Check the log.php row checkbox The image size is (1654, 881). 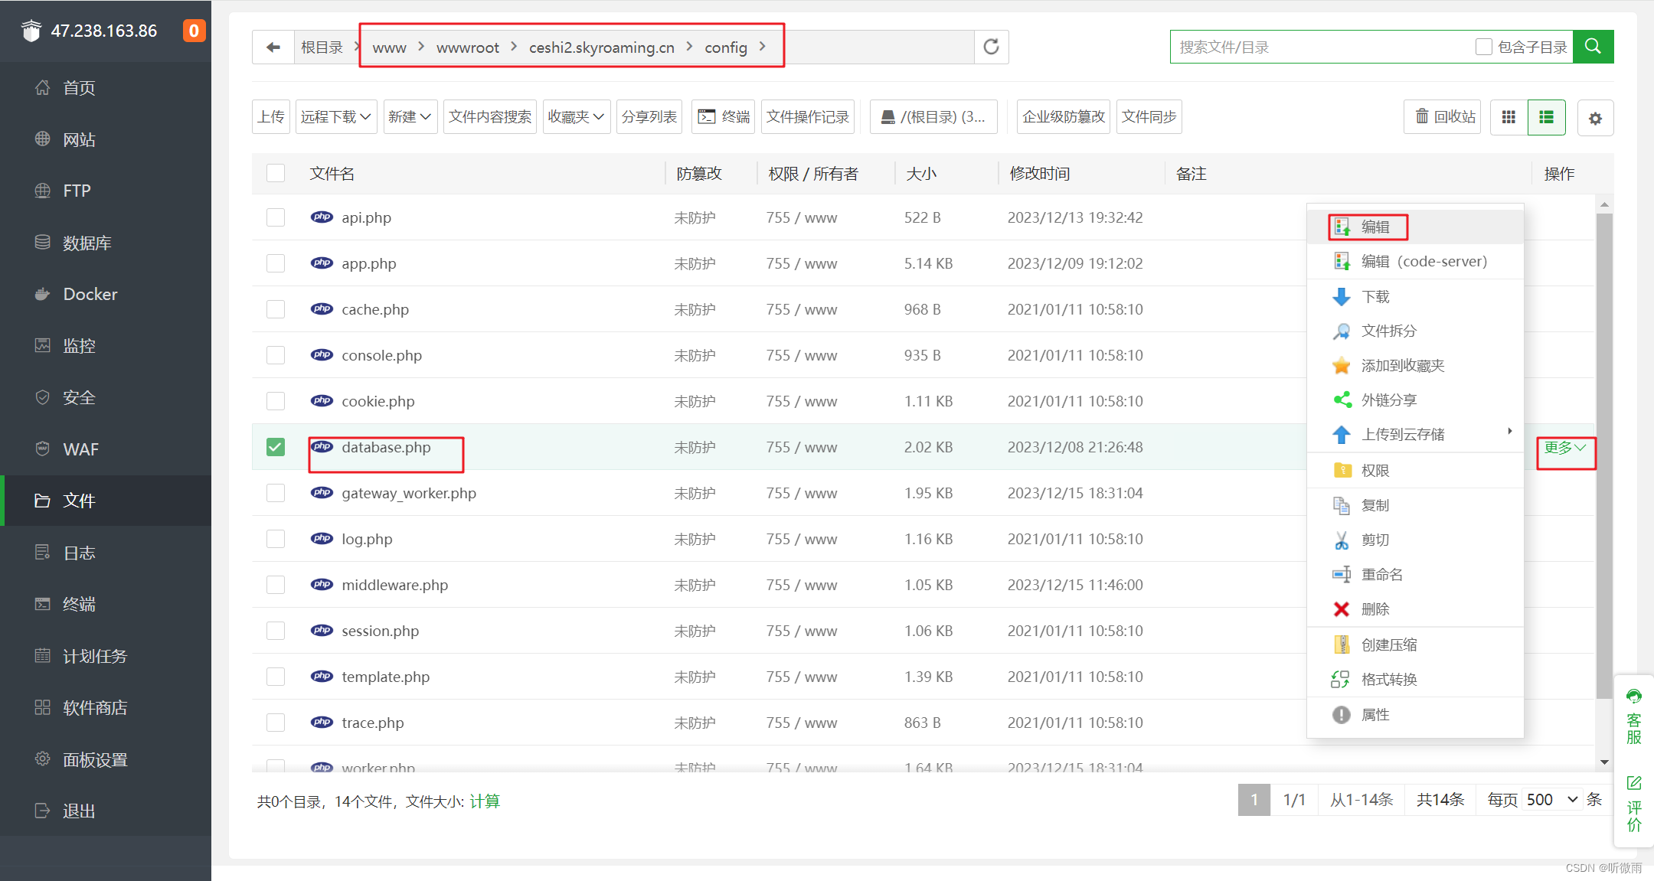pos(276,539)
